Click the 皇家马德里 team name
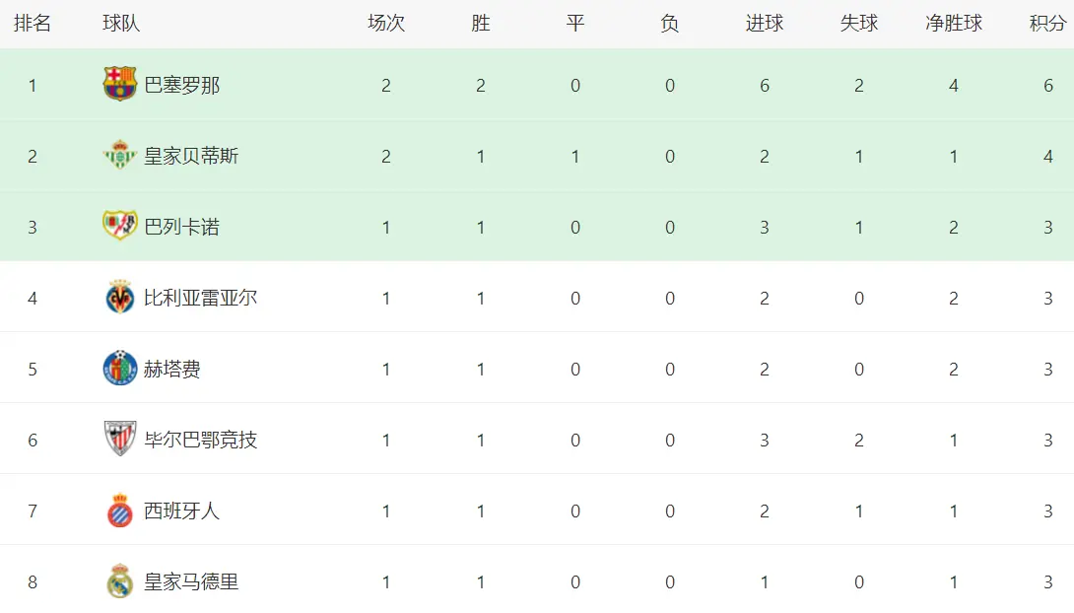The height and width of the screenshot is (613, 1074). tap(191, 582)
